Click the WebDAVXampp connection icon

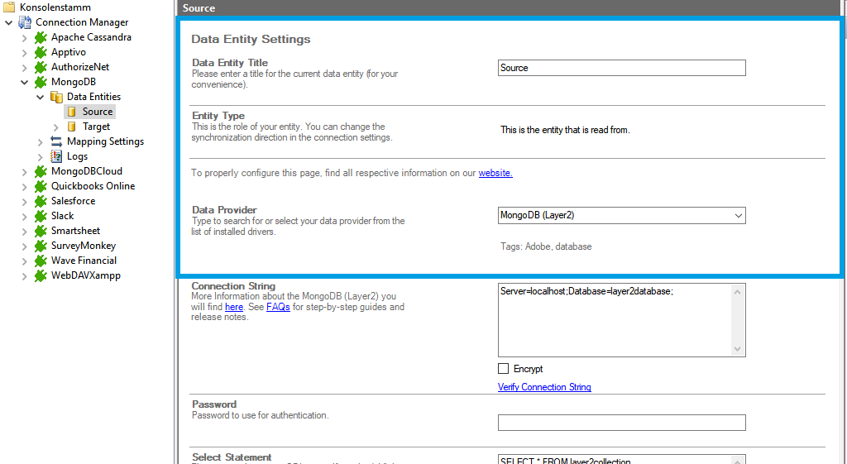point(41,275)
